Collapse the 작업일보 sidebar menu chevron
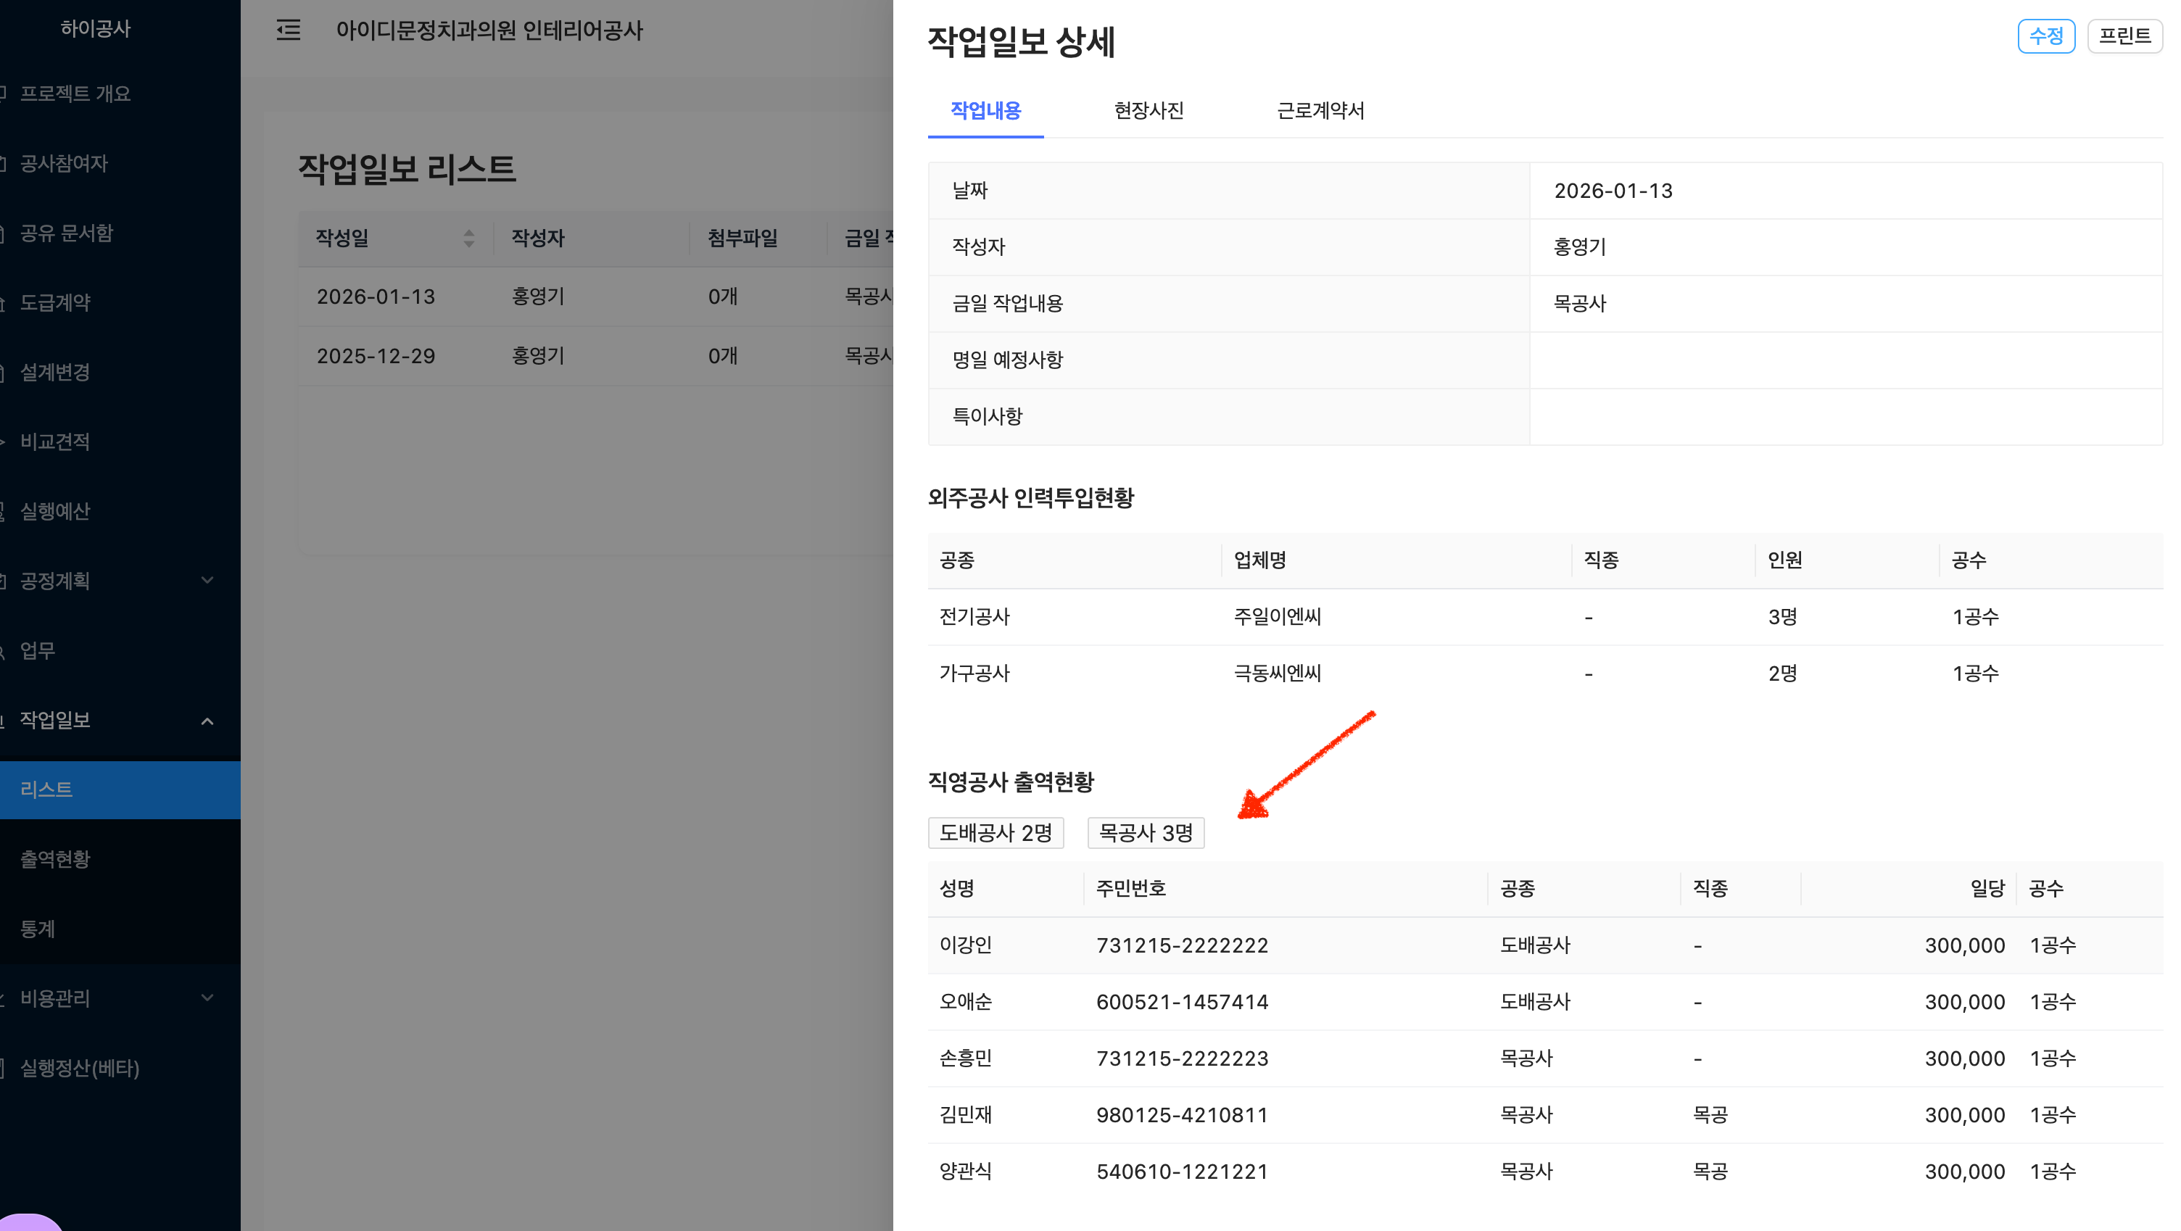The image size is (2181, 1231). coord(207,721)
